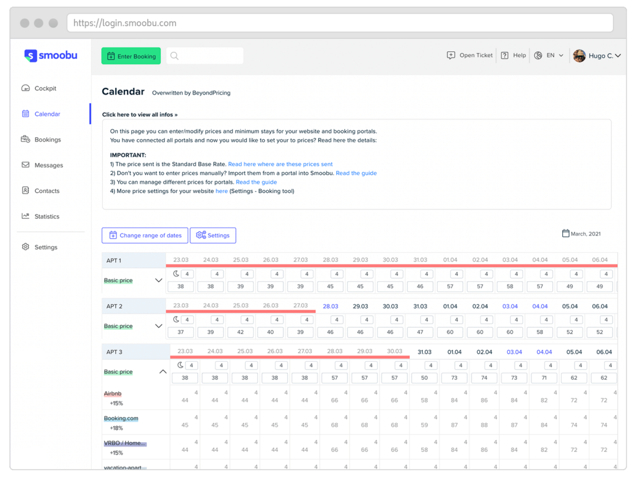Screen dimensions: 634x478
Task: Click moon min-stay icon in APT 1
Action: point(176,274)
